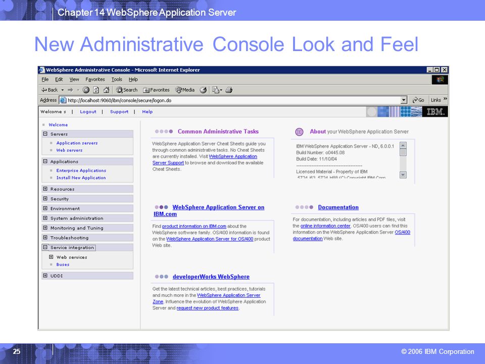Follow the request new product features link
The height and width of the screenshot is (364, 485).
[208, 308]
